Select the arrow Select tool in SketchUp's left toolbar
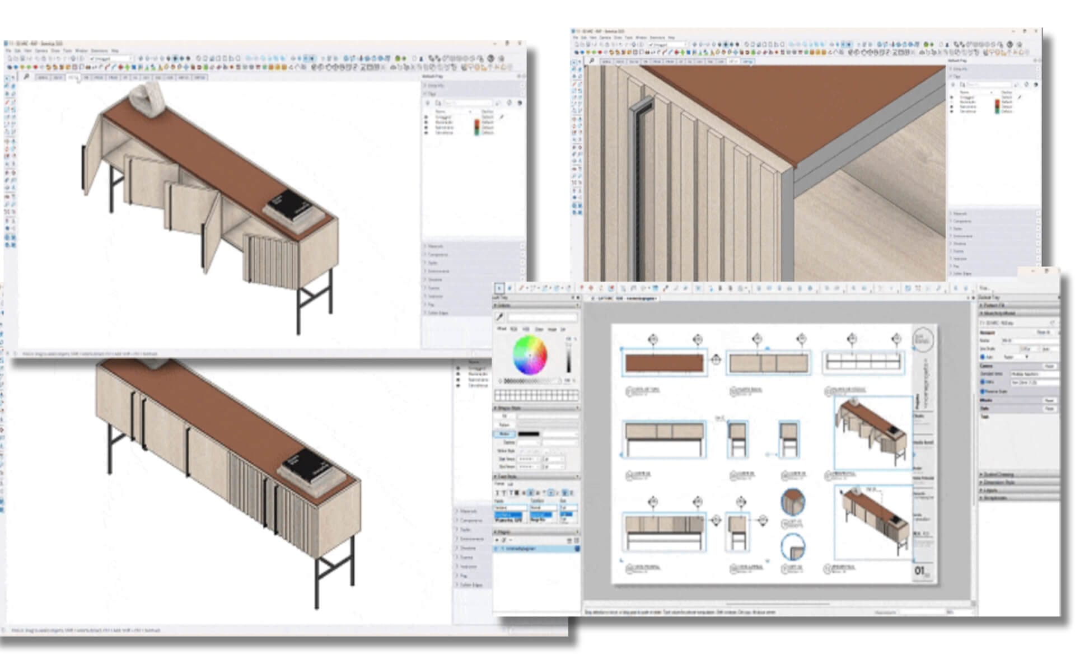 click(7, 79)
